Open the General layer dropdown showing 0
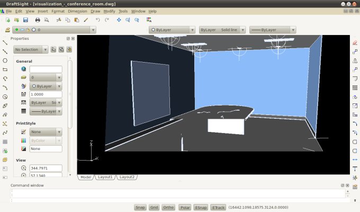The image size is (360, 212). pos(46,77)
